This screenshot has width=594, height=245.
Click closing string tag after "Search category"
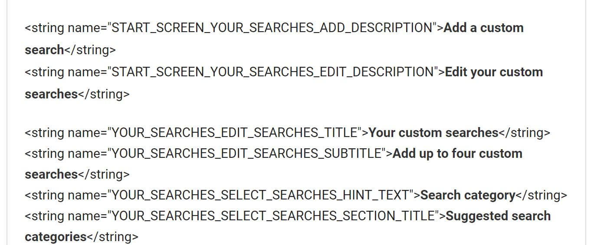(541, 195)
